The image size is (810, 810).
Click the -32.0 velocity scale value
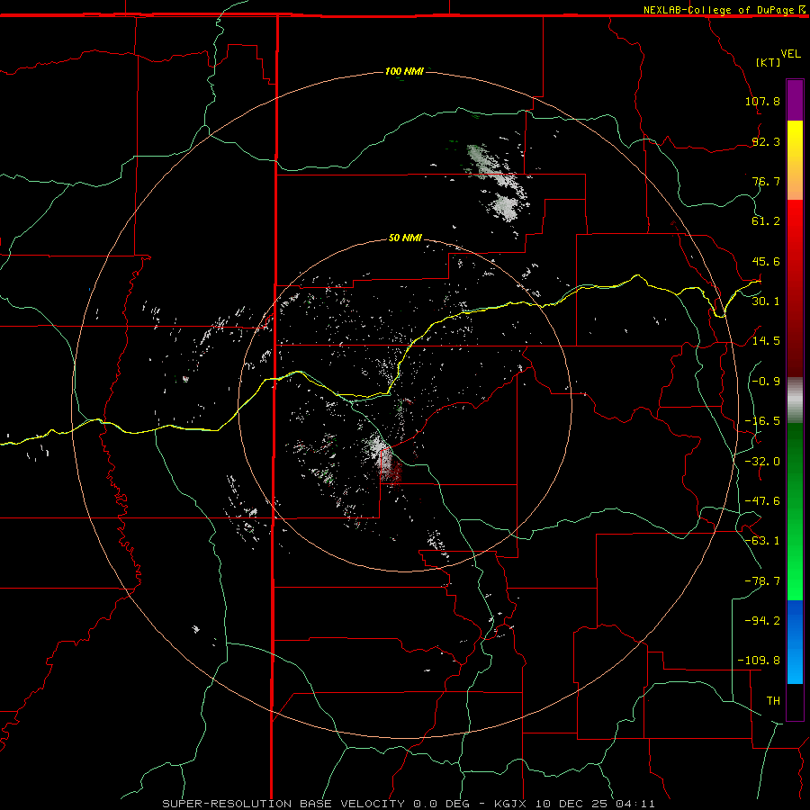click(x=762, y=462)
